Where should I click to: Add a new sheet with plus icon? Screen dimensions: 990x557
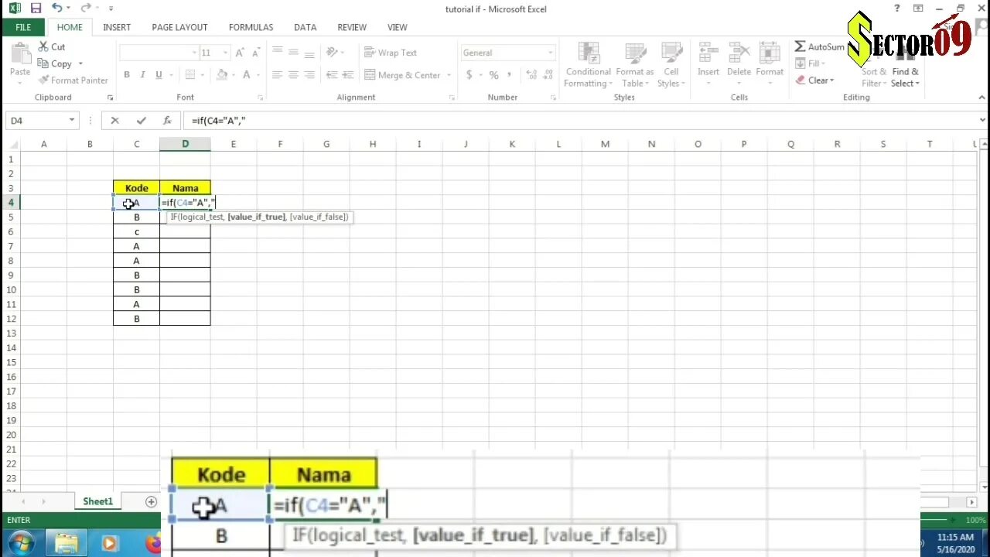click(x=151, y=502)
